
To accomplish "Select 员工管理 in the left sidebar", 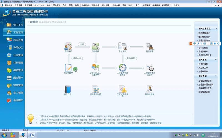I will click(x=15, y=93).
